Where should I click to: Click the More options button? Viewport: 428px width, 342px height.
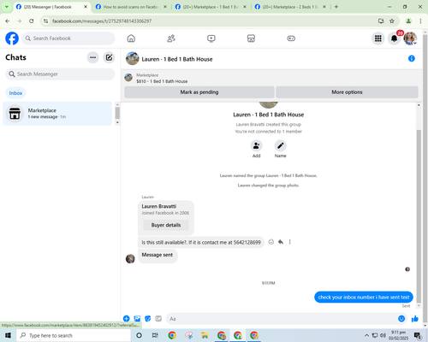[x=347, y=92]
